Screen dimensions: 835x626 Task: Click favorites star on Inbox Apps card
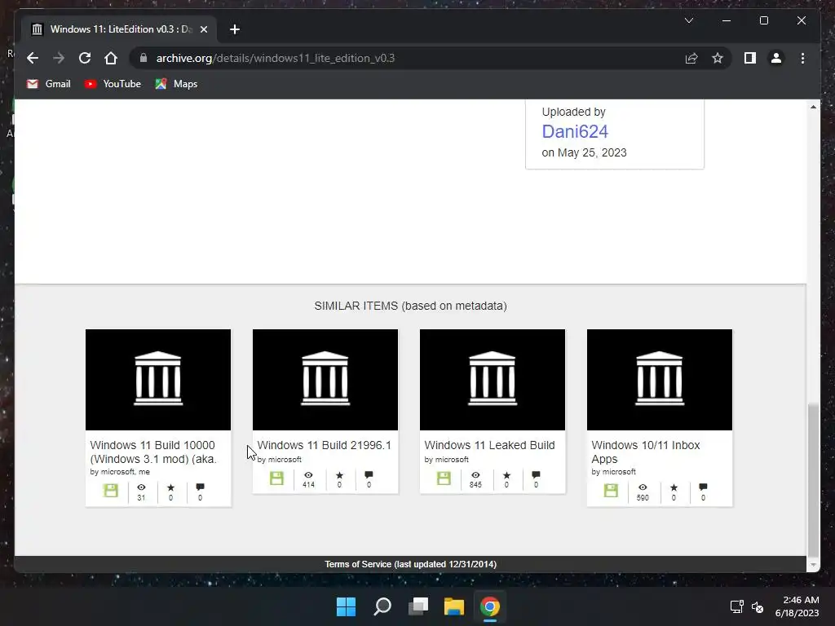674,487
